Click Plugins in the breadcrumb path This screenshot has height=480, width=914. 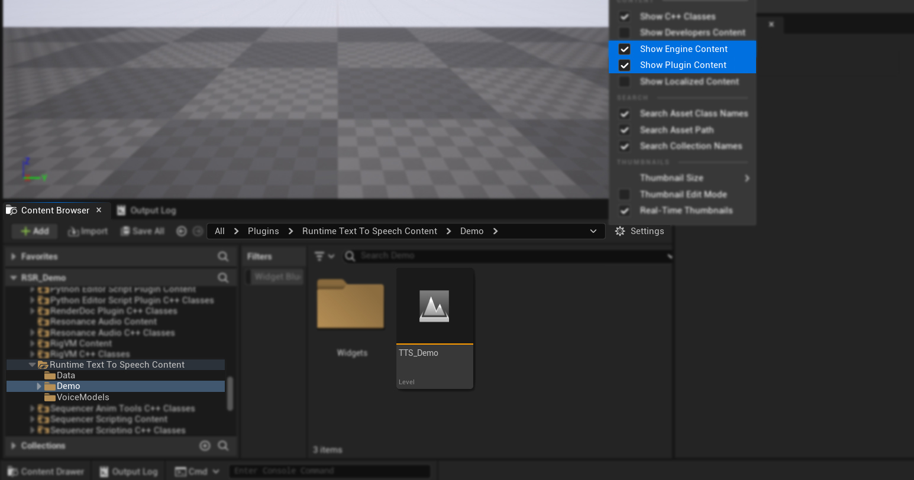tap(263, 231)
